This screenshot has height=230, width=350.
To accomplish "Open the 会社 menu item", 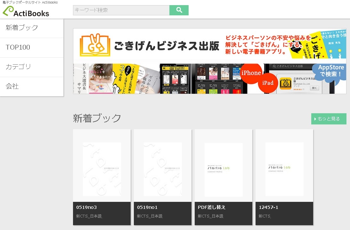I will (32, 87).
